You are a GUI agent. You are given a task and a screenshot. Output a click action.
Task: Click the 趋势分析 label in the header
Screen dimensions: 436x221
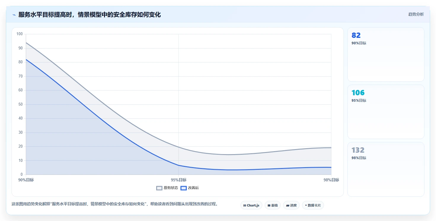[x=416, y=14]
